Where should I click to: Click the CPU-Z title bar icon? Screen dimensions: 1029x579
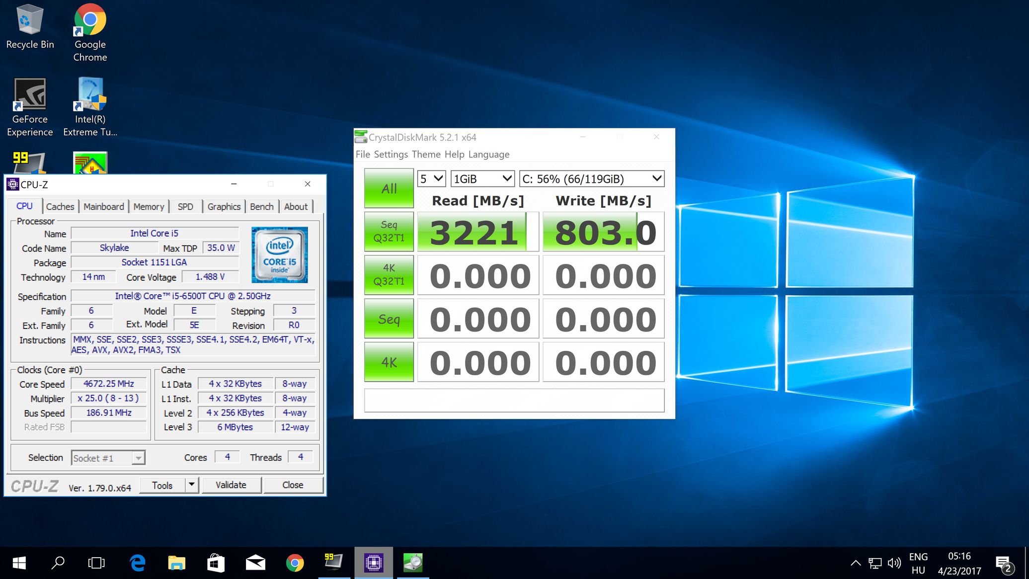[x=13, y=184]
